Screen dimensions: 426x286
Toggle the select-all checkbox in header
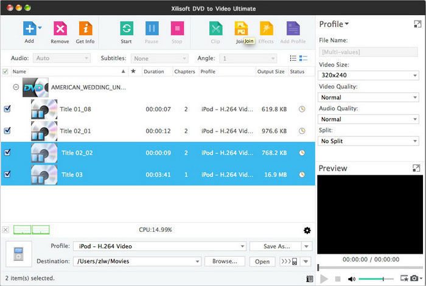5,71
